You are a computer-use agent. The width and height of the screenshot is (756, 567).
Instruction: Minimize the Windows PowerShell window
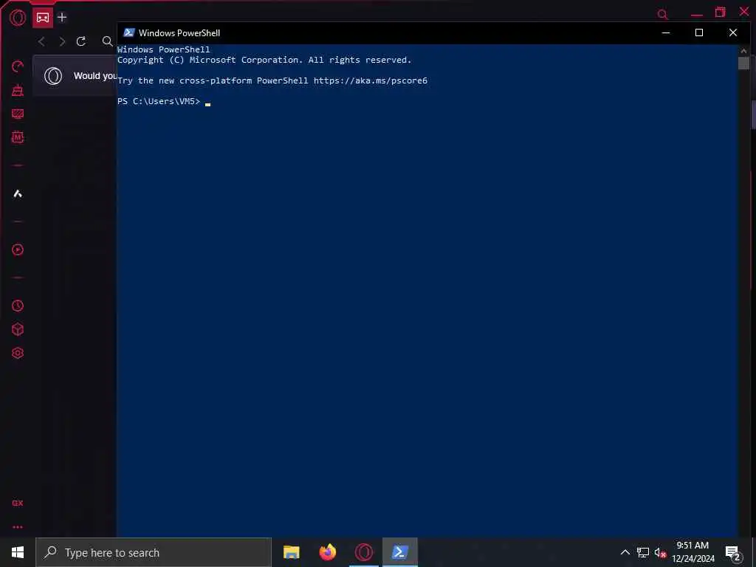click(x=666, y=32)
